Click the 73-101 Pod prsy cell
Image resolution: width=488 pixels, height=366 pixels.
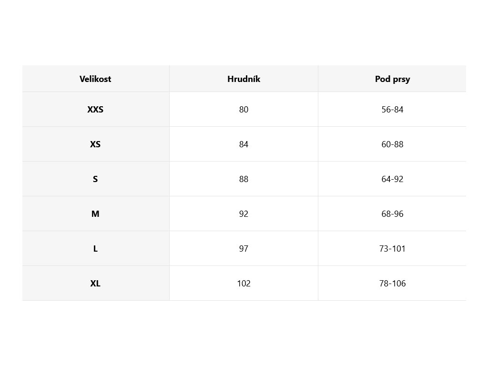tap(392, 249)
